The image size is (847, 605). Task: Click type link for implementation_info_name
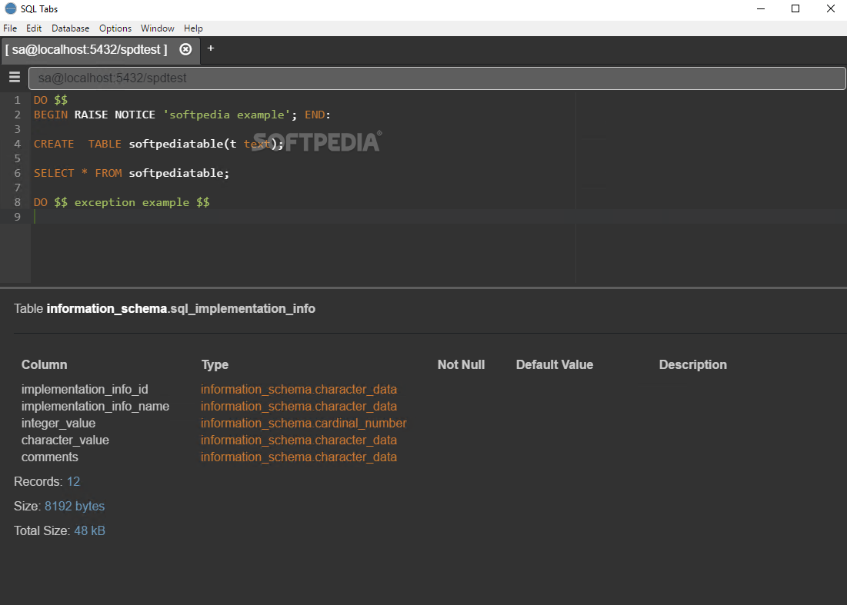click(x=298, y=406)
